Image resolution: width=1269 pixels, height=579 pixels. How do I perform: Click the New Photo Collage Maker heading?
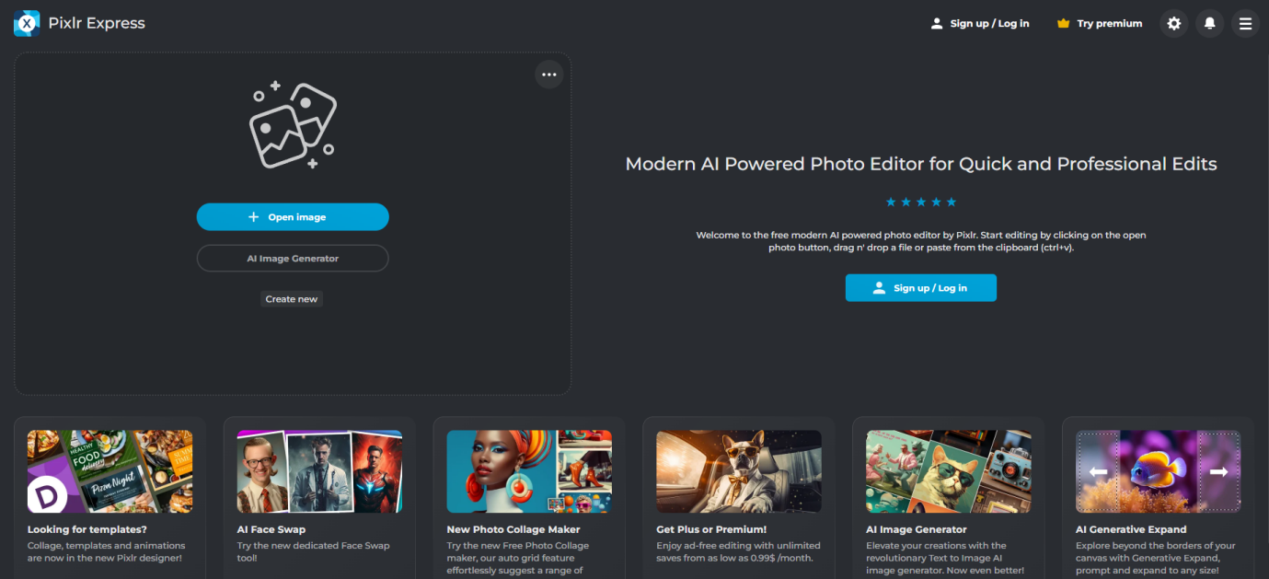pos(513,529)
